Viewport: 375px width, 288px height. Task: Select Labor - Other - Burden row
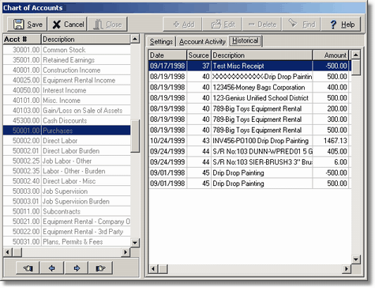[67, 171]
